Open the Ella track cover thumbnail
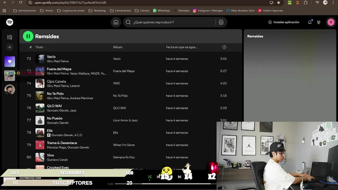Viewport: 338px width, 190px height. 40,132
